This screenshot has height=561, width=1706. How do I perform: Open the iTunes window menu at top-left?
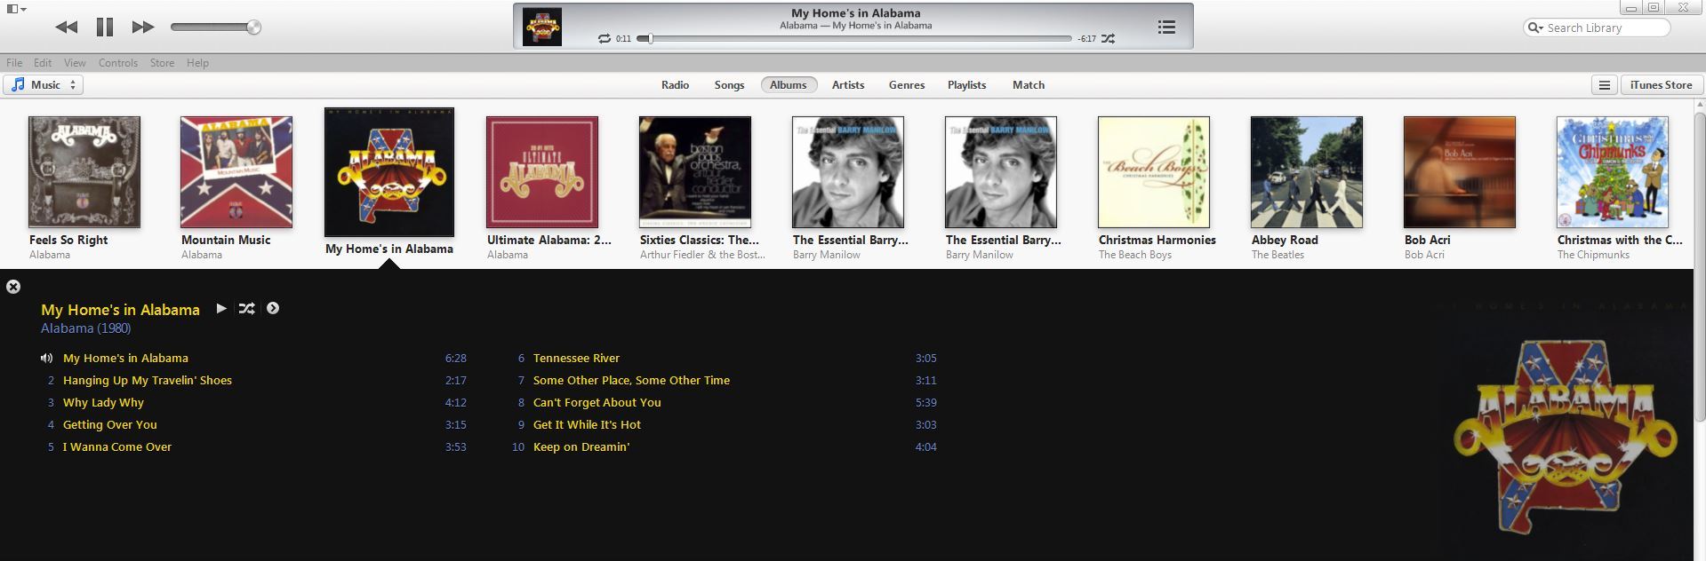[16, 9]
